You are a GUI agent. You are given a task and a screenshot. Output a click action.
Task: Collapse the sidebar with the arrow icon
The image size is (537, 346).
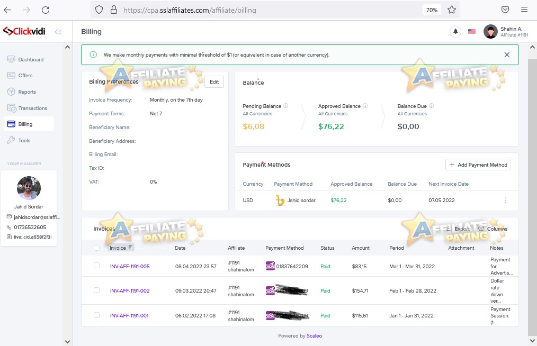click(58, 32)
